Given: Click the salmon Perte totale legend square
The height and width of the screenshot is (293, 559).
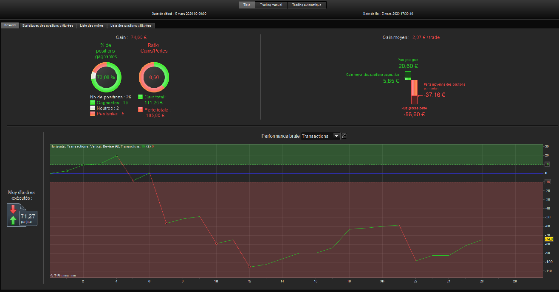Looking at the screenshot, I should [141, 110].
